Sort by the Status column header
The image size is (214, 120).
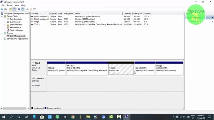98,14
